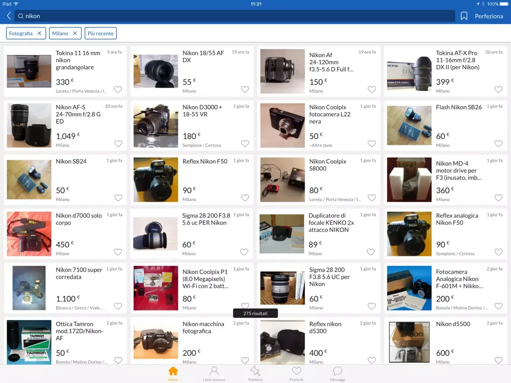
Task: Tap the heart on Nikon MD-4 motor drive
Action: click(498, 198)
